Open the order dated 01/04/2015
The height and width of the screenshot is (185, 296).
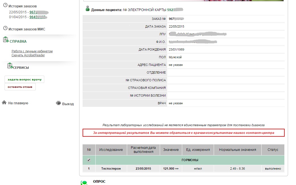pos(37,17)
